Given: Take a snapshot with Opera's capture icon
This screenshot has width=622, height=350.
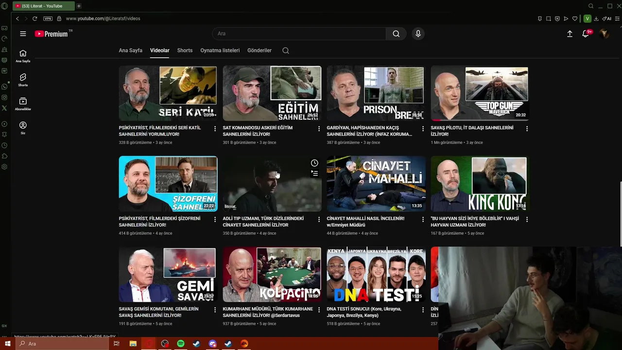Looking at the screenshot, I should click(x=549, y=18).
